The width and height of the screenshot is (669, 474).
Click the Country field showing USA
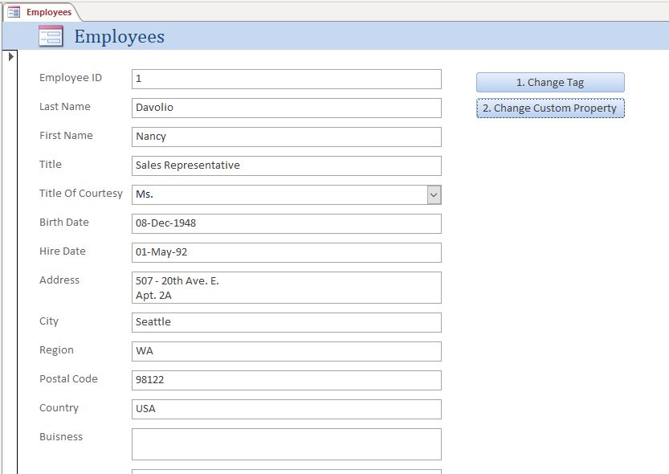point(286,409)
